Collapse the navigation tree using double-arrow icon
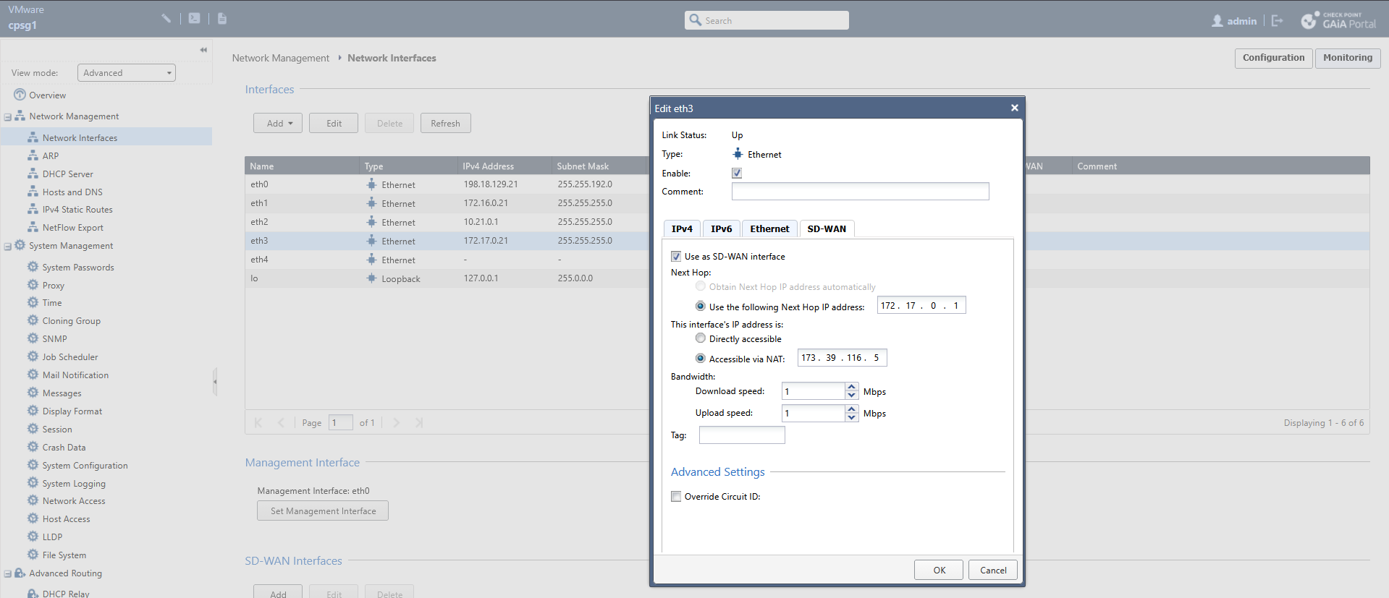This screenshot has height=598, width=1389. 203,50
